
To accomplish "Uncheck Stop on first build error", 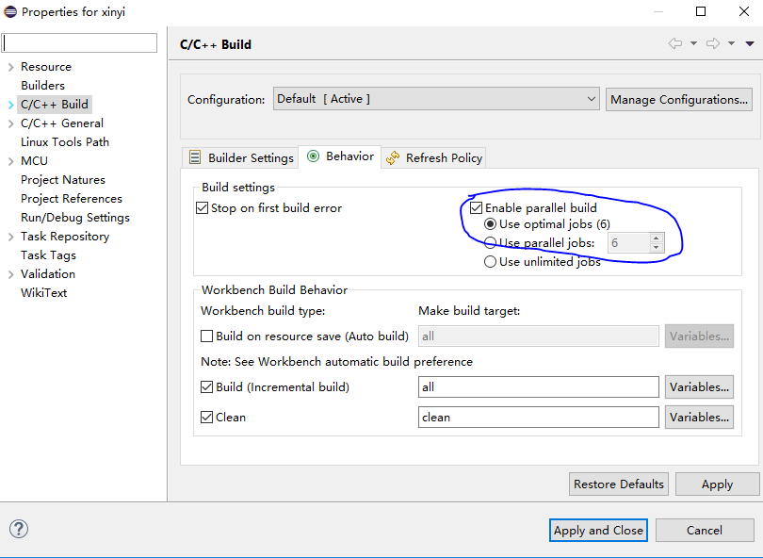I will pyautogui.click(x=202, y=208).
